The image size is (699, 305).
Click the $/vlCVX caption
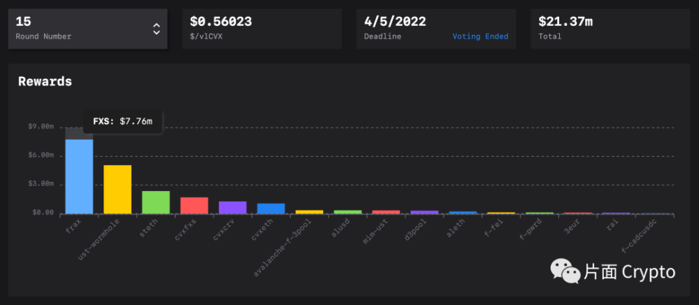[206, 36]
